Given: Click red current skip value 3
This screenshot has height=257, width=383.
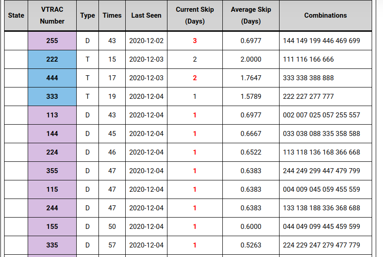Looking at the screenshot, I should pos(195,41).
